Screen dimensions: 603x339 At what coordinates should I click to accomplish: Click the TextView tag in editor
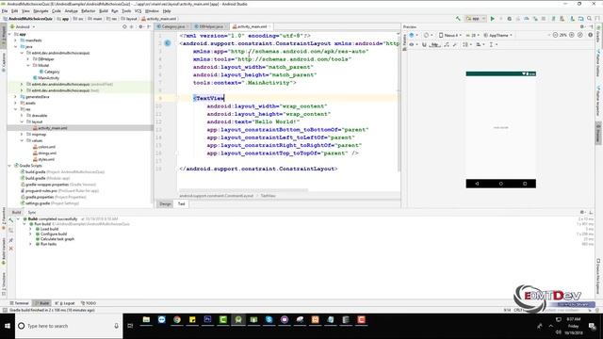pyautogui.click(x=209, y=98)
